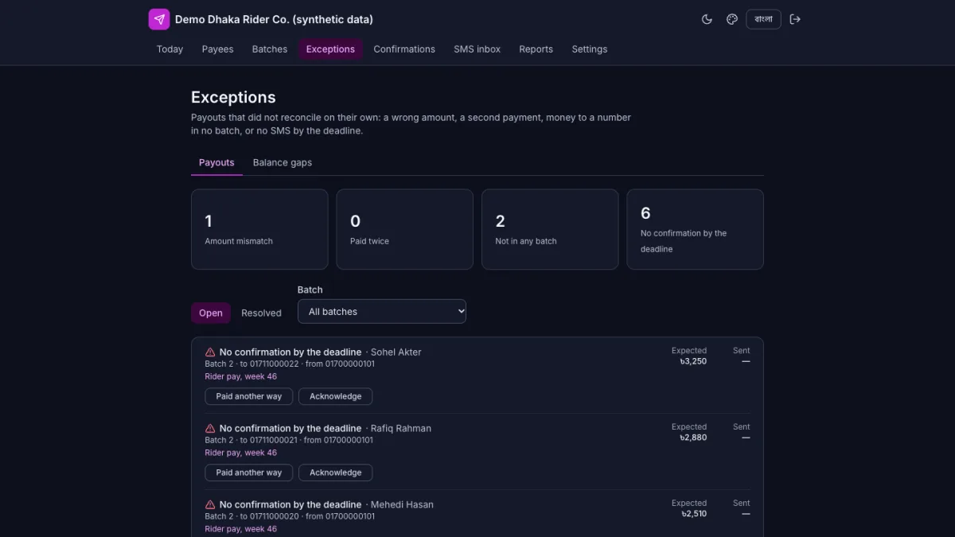Open Mehedi Hasan's Rider pay, week 46 link

pyautogui.click(x=241, y=529)
